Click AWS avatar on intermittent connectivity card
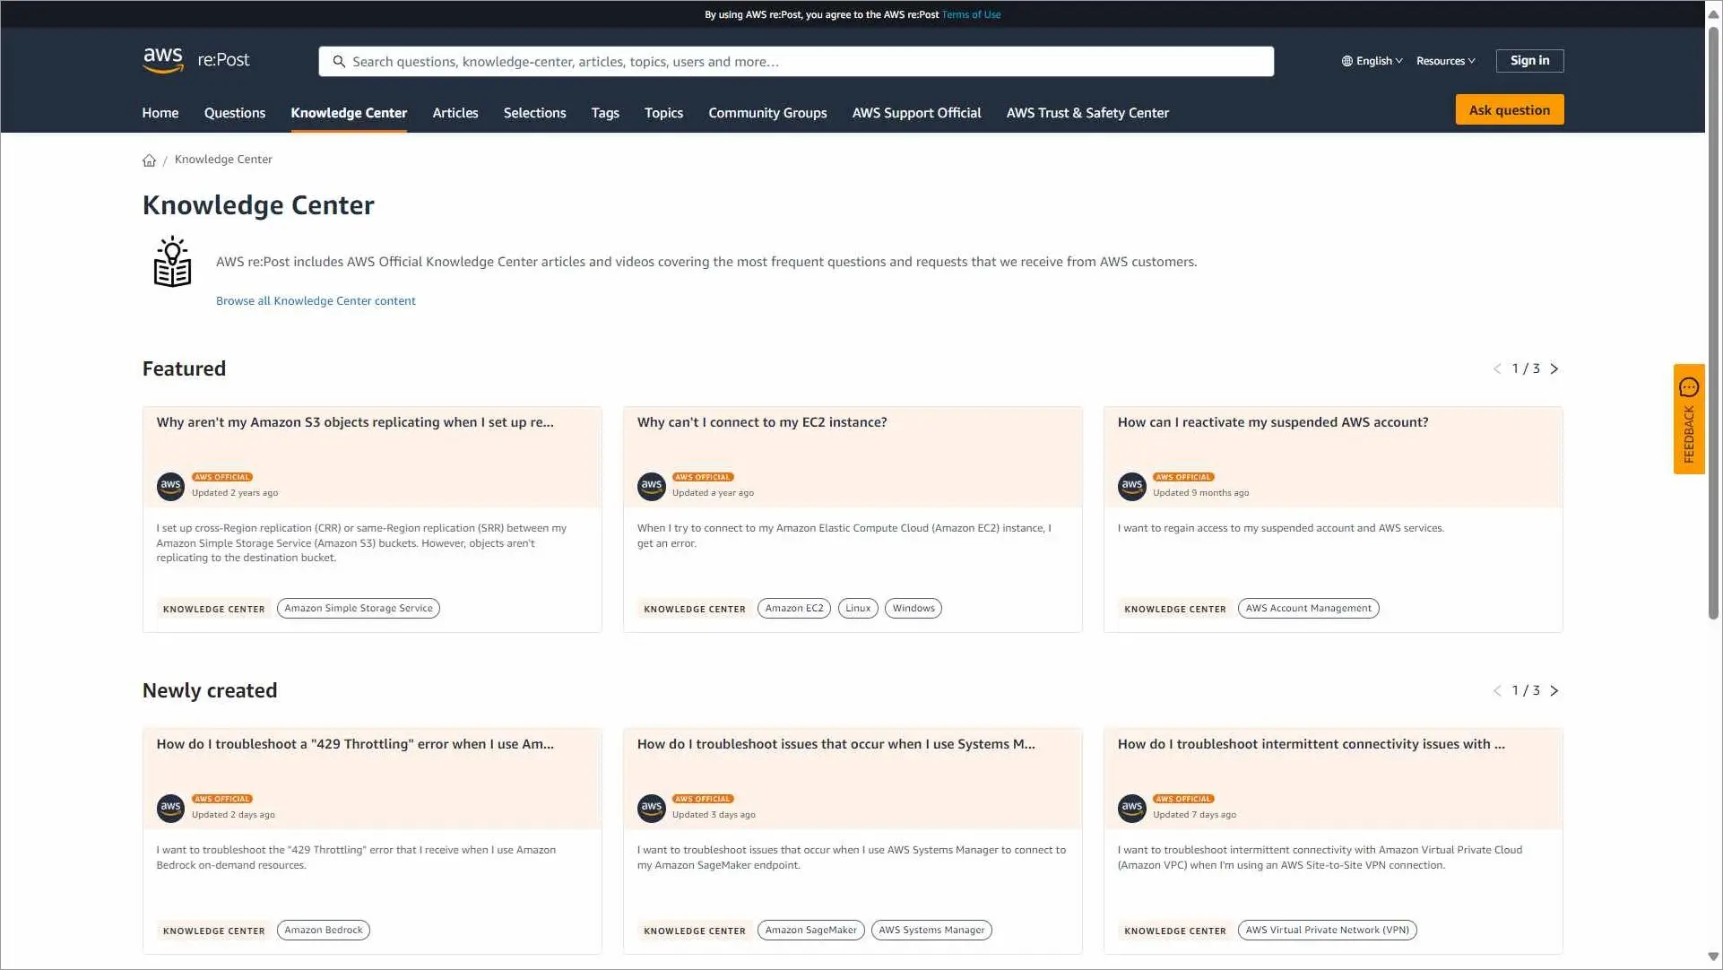The height and width of the screenshot is (970, 1723). click(1131, 808)
